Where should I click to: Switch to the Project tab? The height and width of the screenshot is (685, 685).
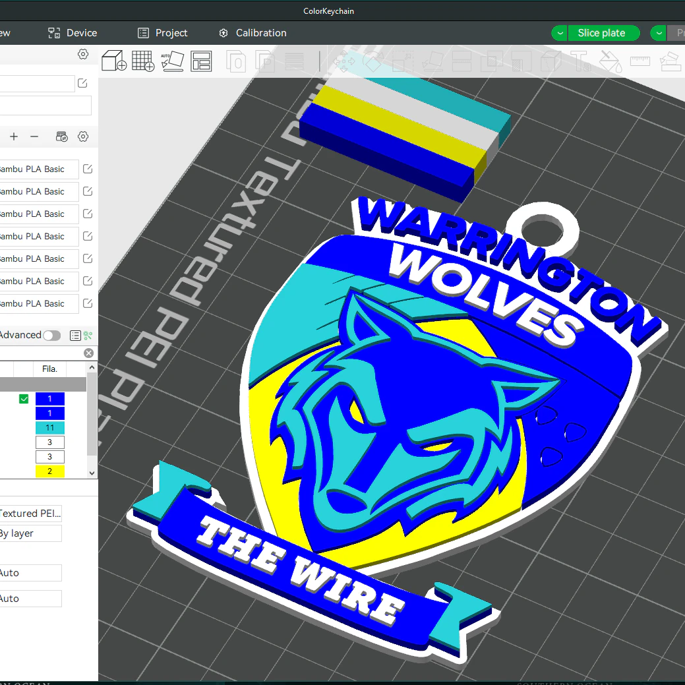tap(162, 33)
